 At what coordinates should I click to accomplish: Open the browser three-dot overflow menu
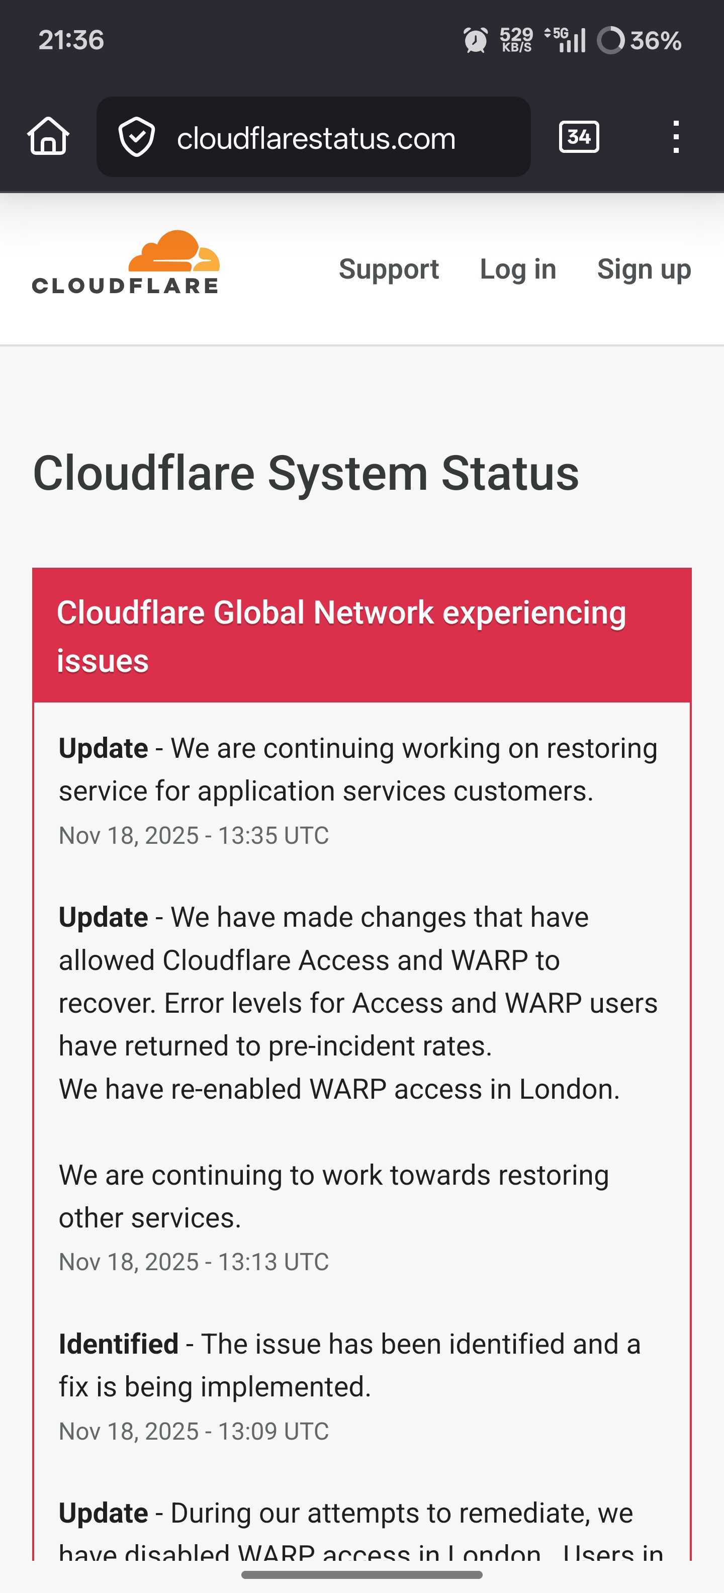(676, 137)
